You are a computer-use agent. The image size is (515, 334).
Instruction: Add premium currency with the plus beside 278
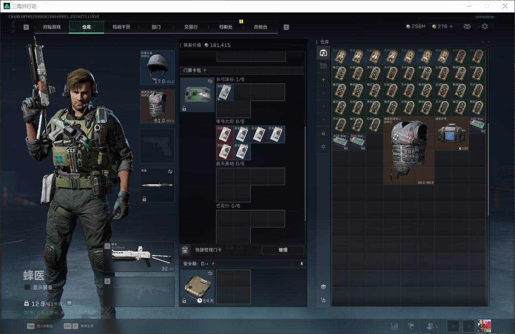click(x=451, y=26)
